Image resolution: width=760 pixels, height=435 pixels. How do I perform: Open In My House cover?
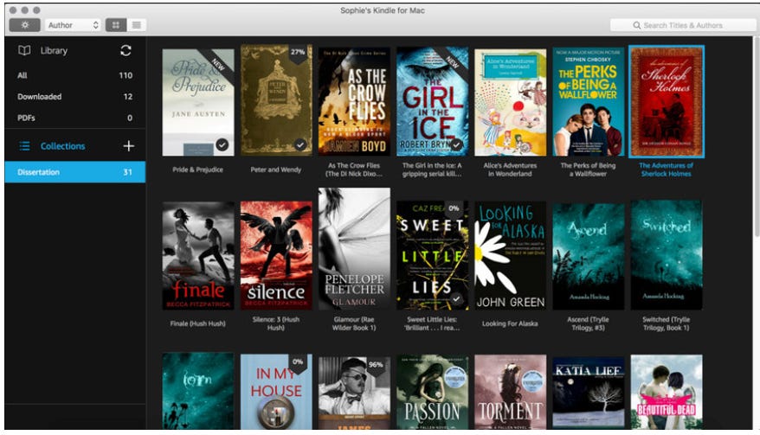pyautogui.click(x=276, y=392)
